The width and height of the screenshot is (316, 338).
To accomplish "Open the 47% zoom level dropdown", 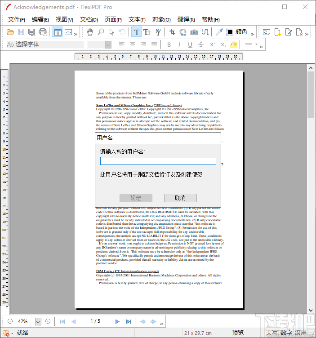I will [x=38, y=322].
